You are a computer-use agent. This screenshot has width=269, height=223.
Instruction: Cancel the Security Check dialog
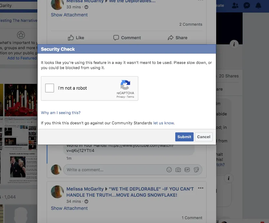204,137
